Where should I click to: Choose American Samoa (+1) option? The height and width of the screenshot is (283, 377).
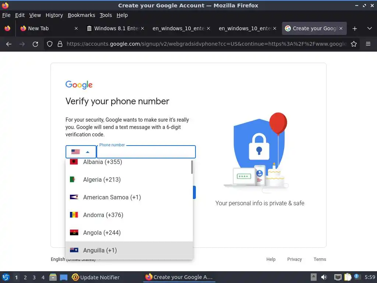(129, 198)
